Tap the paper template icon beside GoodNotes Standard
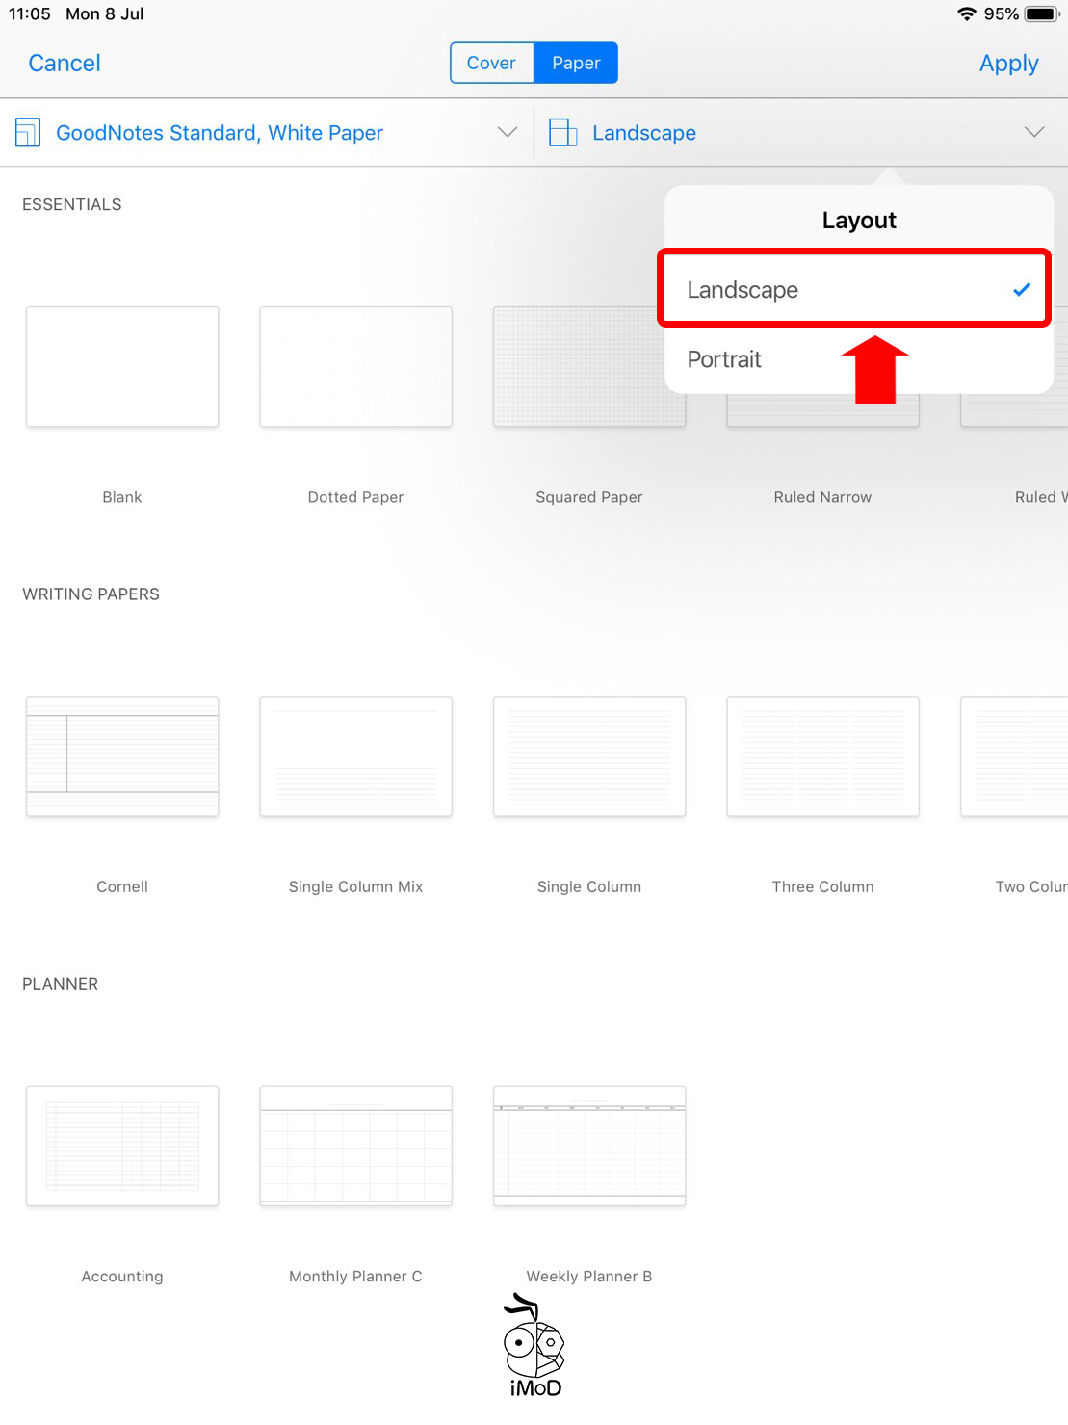This screenshot has height=1425, width=1068. (28, 133)
